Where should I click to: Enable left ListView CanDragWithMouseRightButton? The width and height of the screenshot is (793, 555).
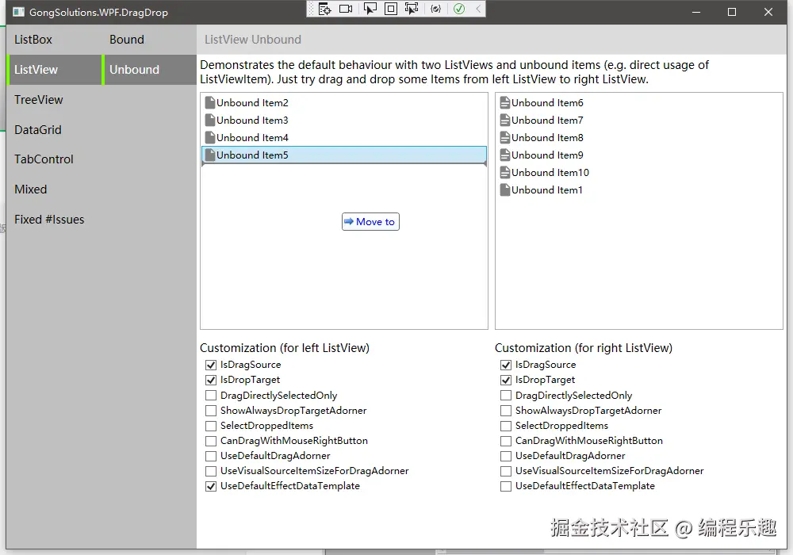click(211, 441)
